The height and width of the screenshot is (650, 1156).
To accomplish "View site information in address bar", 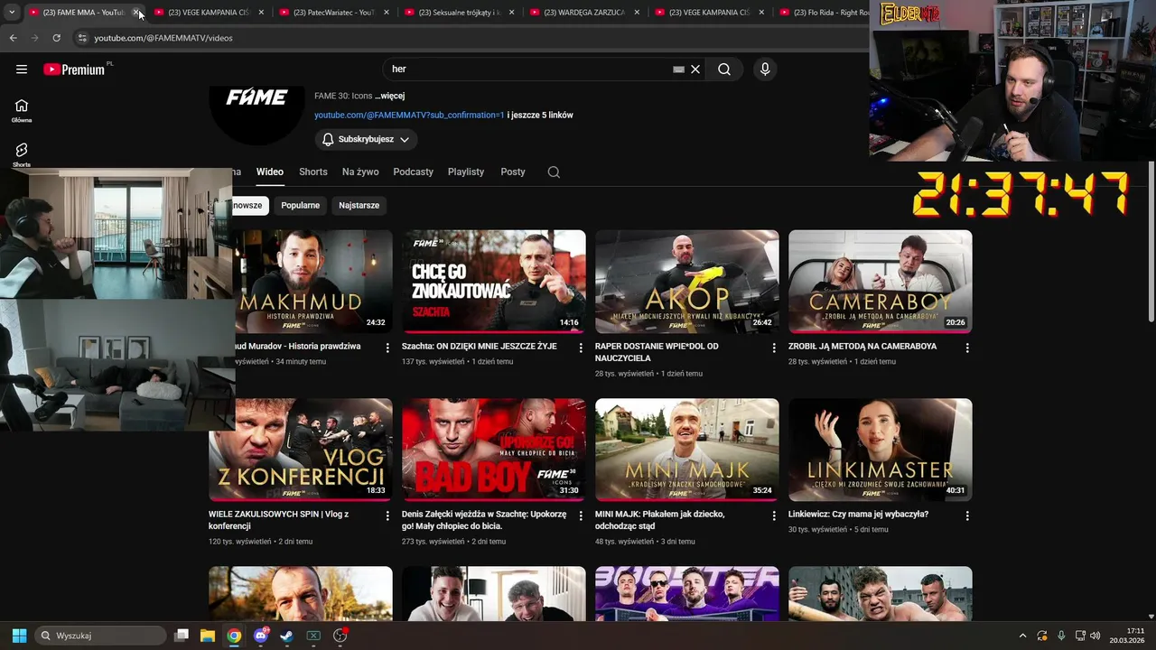I will tap(82, 38).
